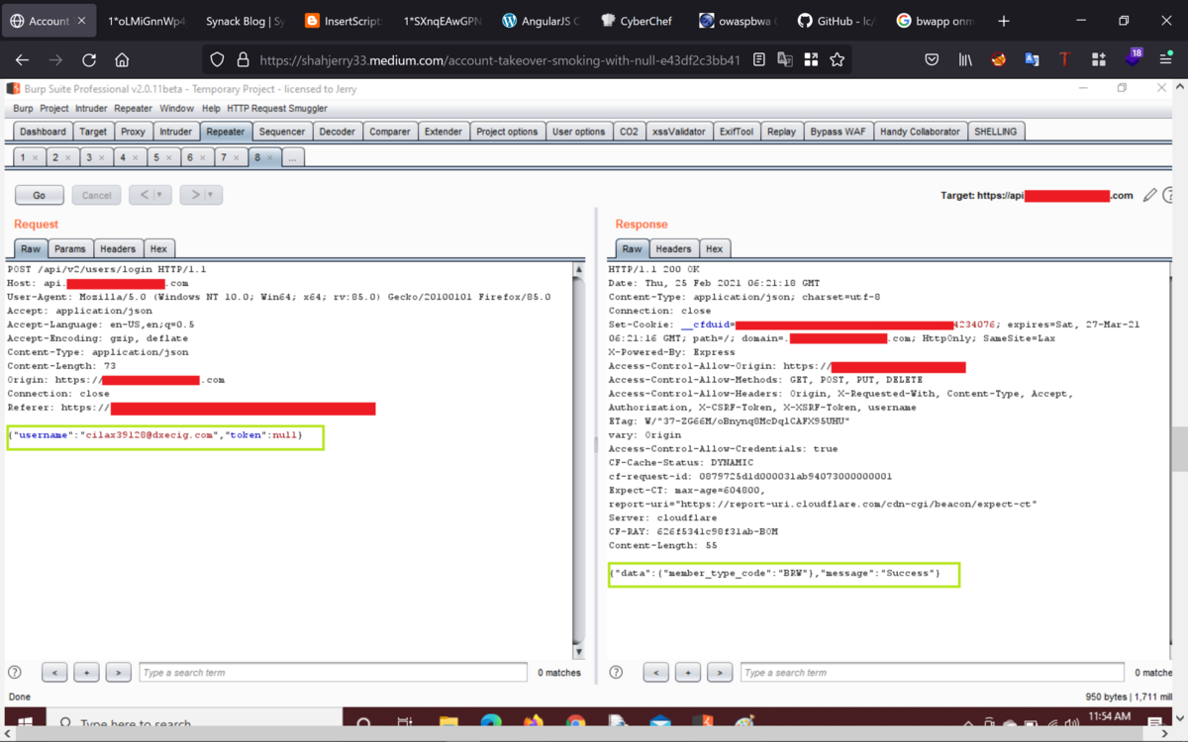The height and width of the screenshot is (742, 1188).
Task: Click response search next-match button
Action: coord(720,673)
